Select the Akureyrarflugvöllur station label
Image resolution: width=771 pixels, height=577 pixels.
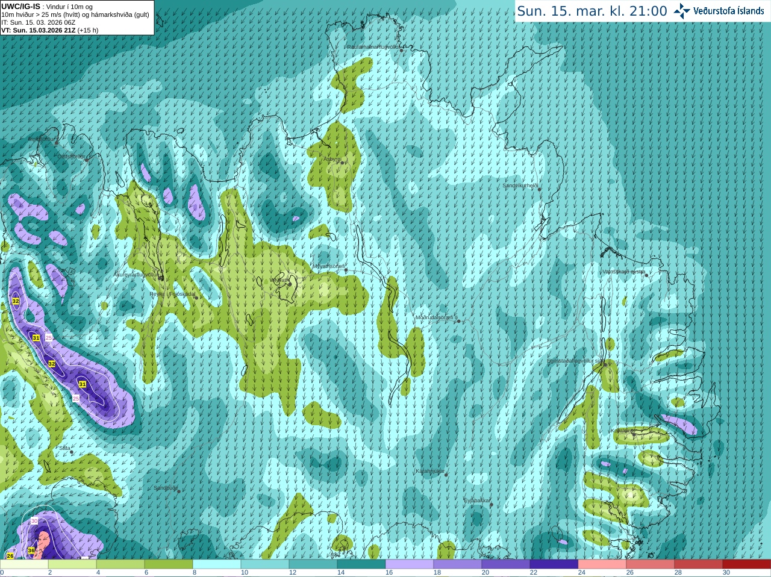(137, 274)
